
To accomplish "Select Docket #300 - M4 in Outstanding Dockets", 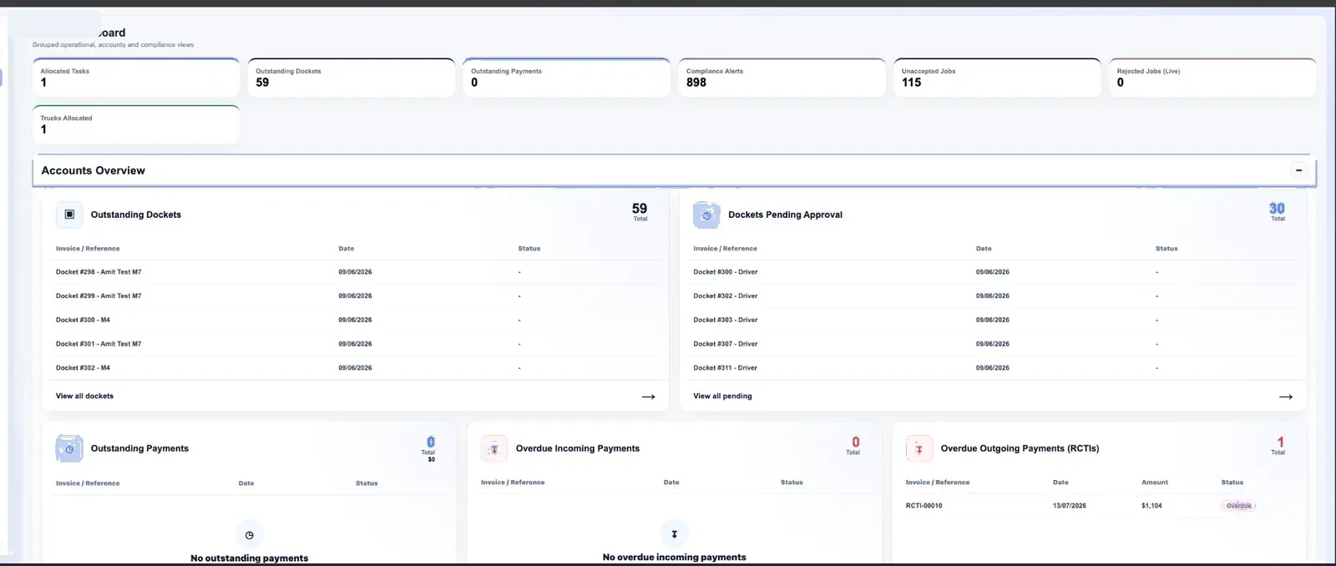I will pyautogui.click(x=357, y=320).
